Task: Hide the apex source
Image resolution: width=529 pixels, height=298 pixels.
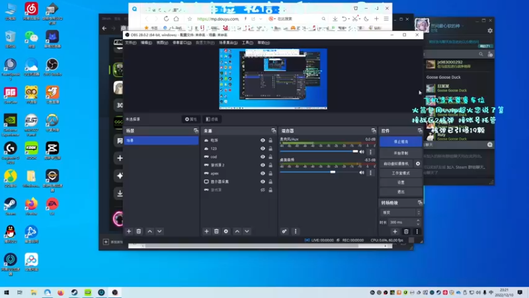Action: tap(263, 174)
